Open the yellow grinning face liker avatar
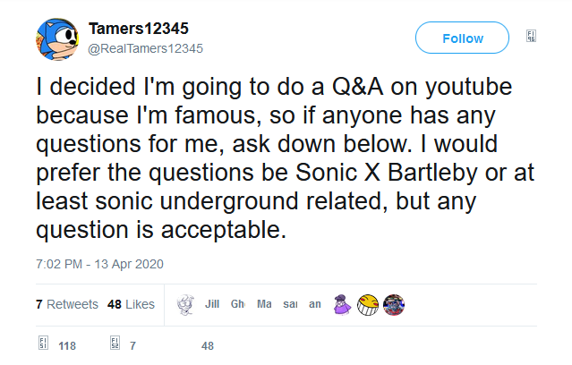The height and width of the screenshot is (365, 572). 367,304
